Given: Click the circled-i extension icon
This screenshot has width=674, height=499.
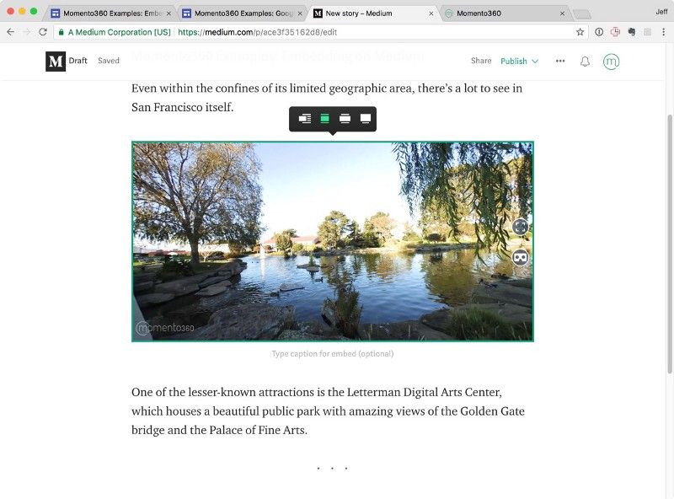Looking at the screenshot, I should point(599,32).
